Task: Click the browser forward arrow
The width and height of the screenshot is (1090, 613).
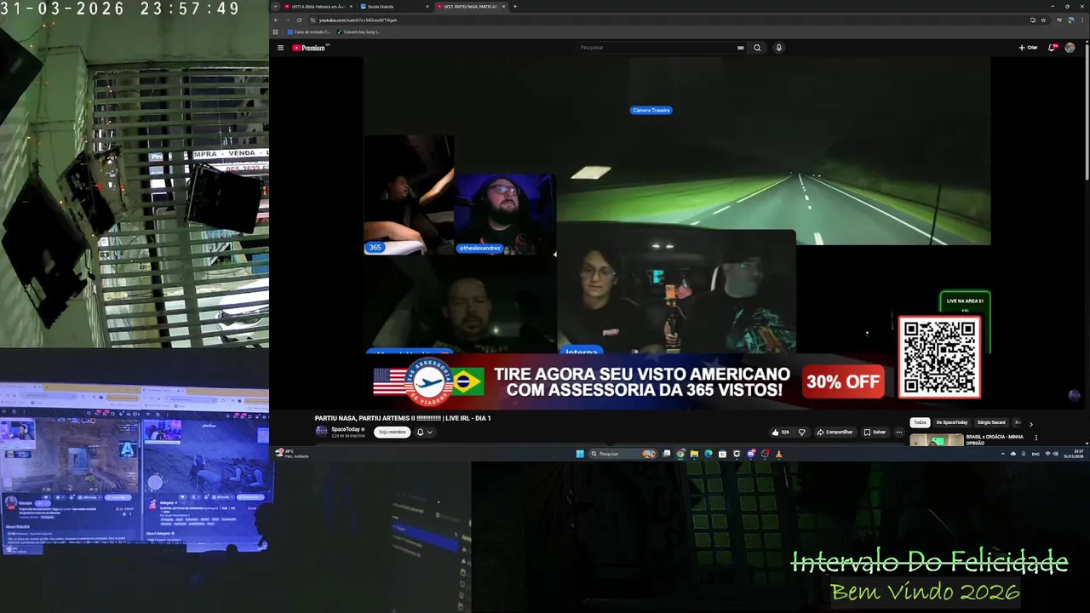Action: click(287, 20)
